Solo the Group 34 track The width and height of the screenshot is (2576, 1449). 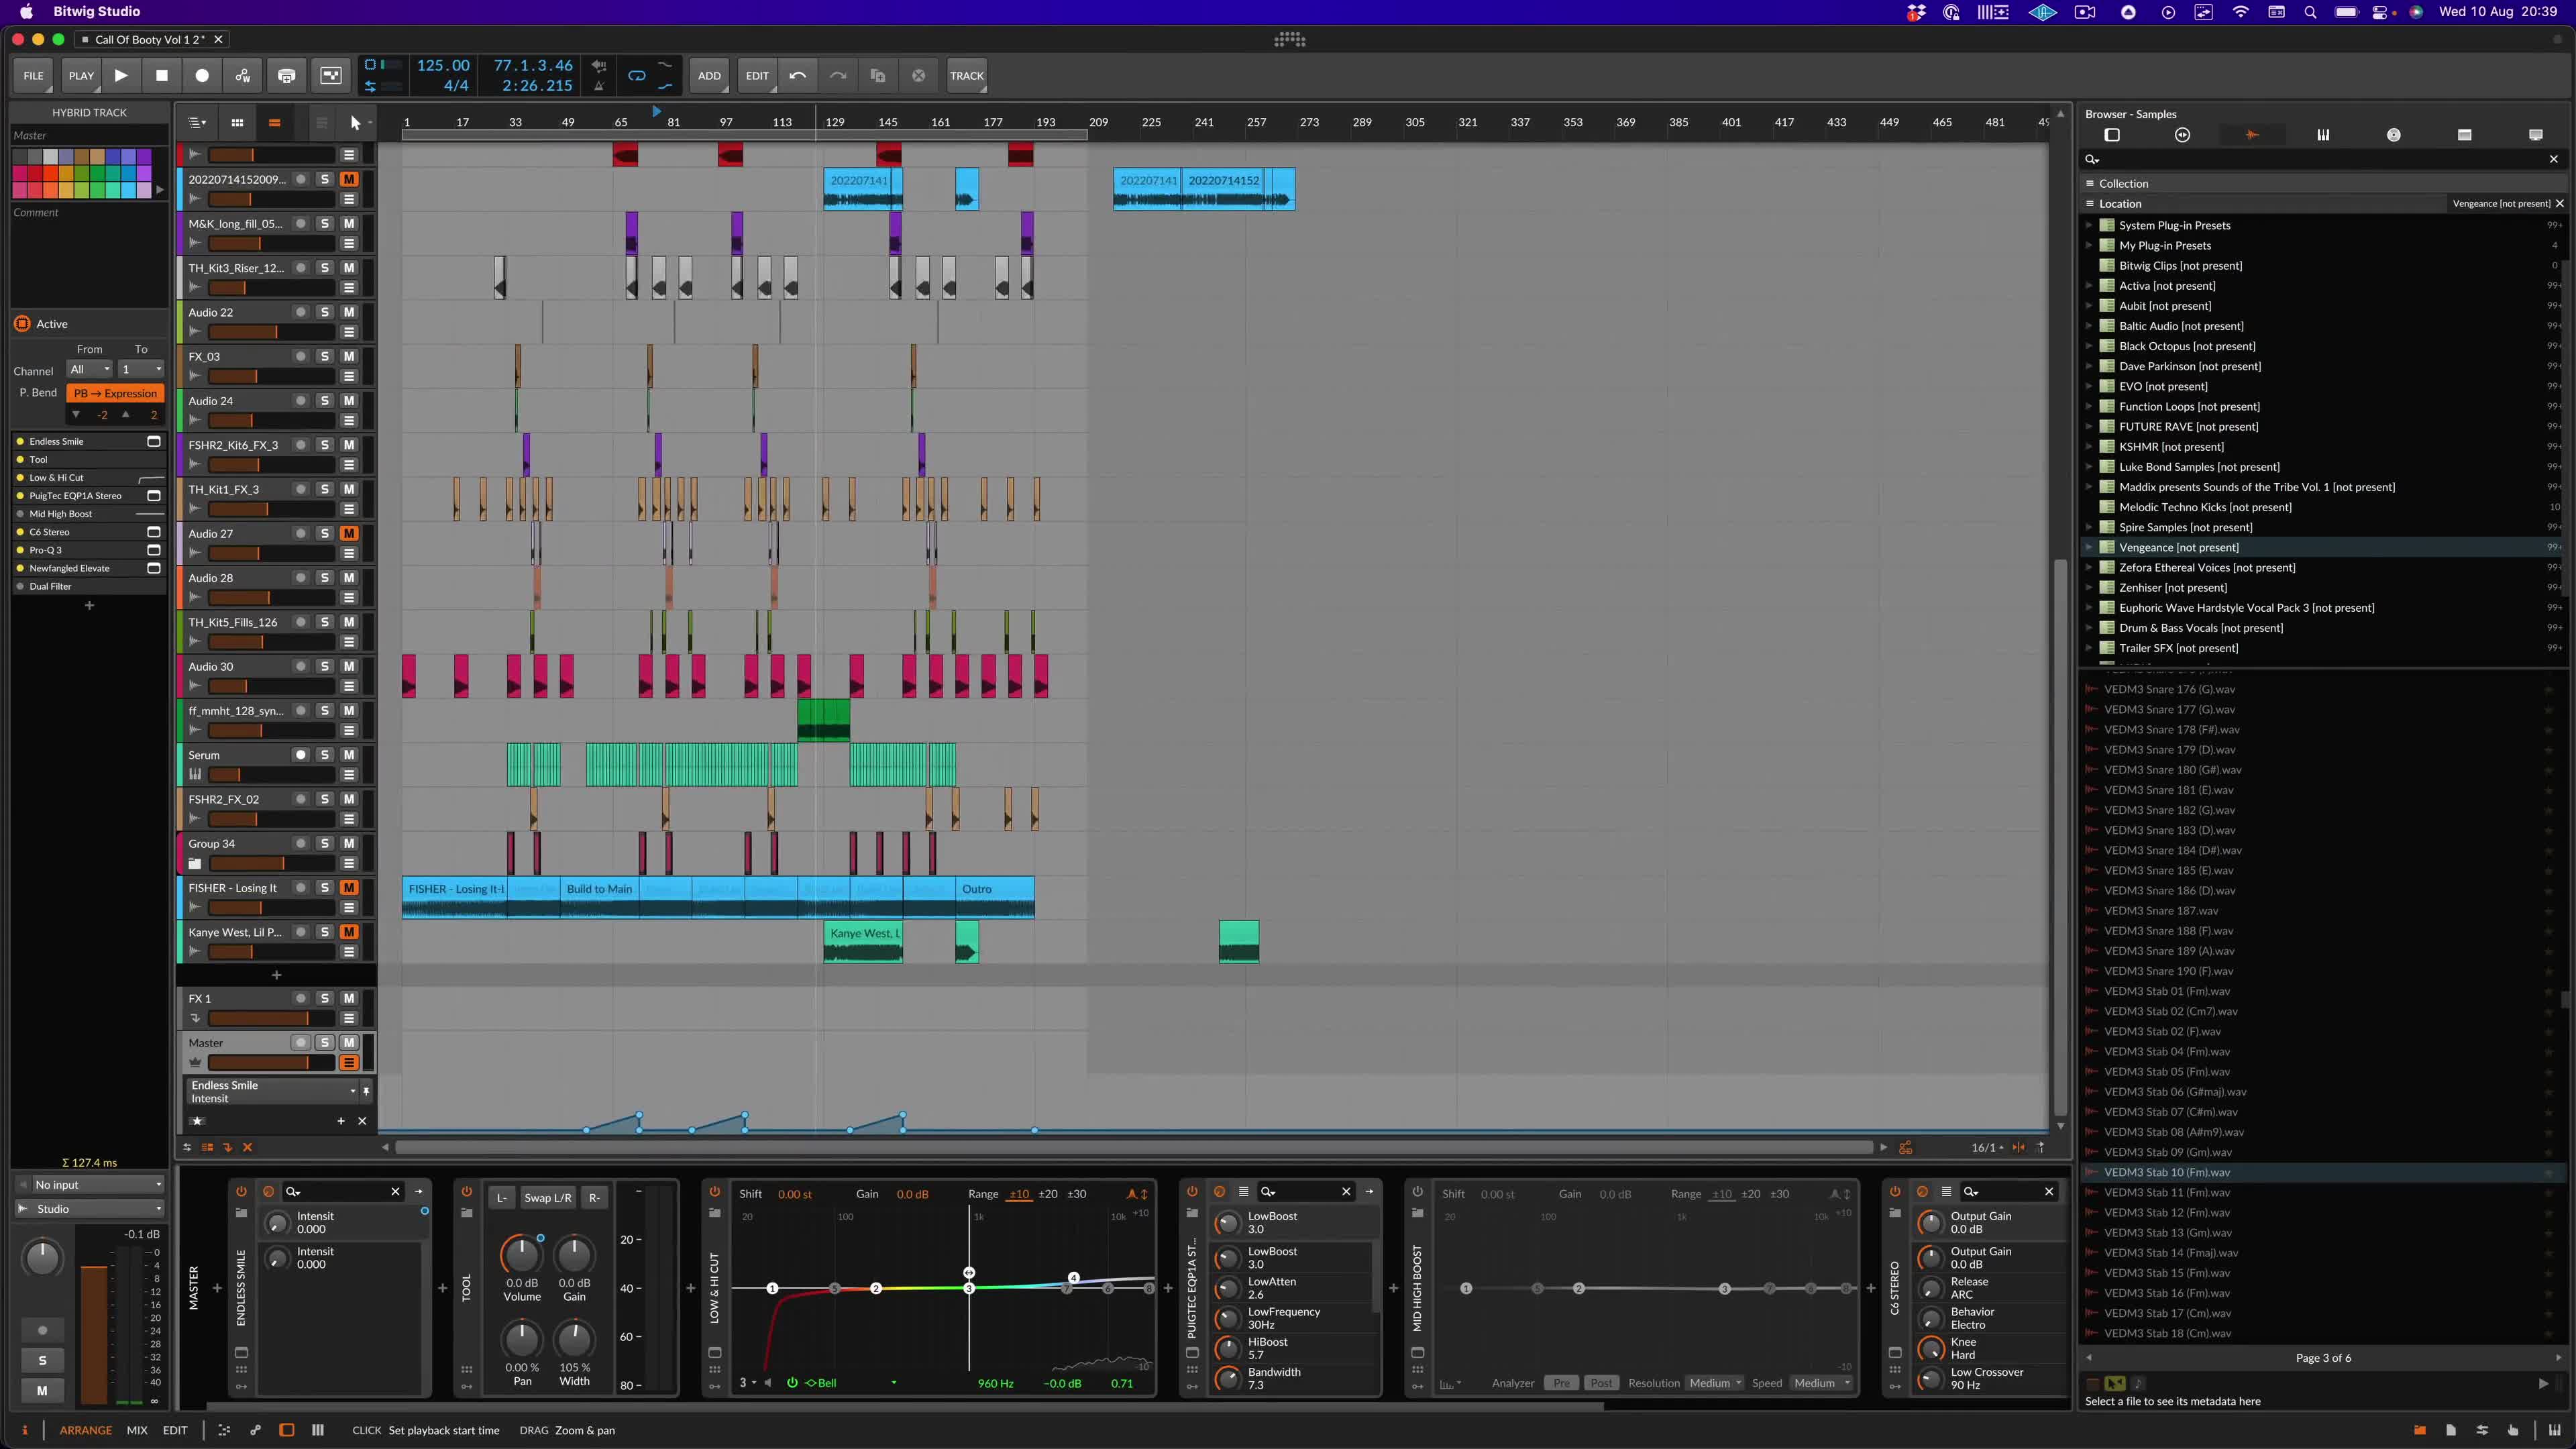coord(325,843)
